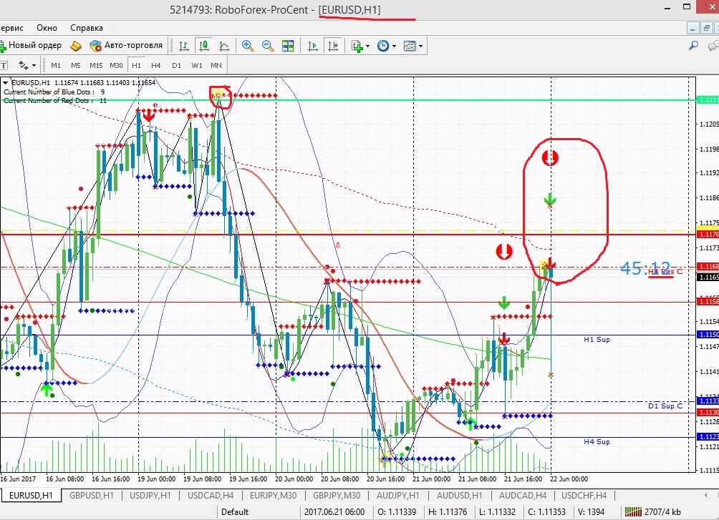This screenshot has height=520, width=719.
Task: Switch to the M15 timeframe
Action: (x=96, y=66)
